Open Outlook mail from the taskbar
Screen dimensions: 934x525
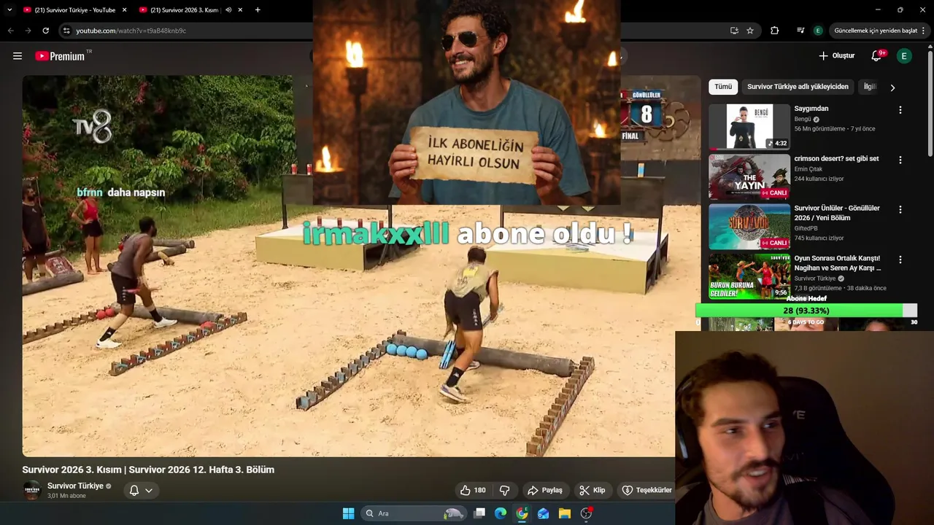click(543, 513)
